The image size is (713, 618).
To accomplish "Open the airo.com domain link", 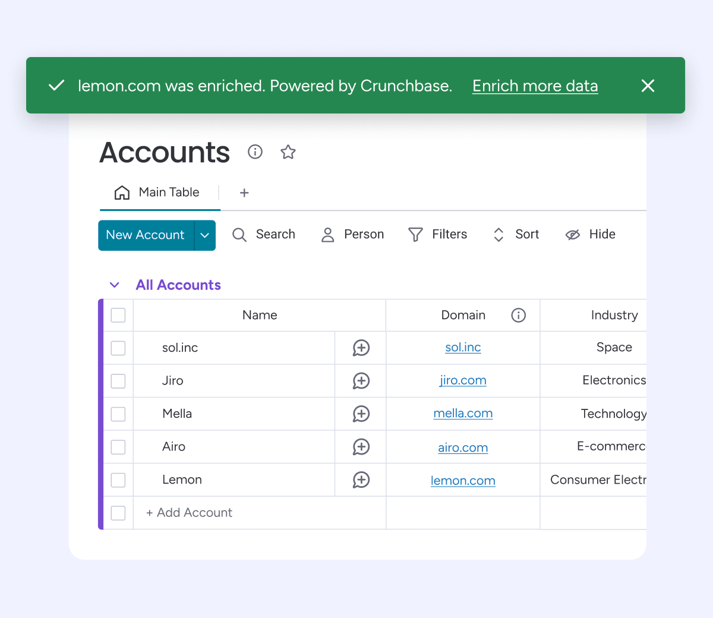I will point(463,447).
